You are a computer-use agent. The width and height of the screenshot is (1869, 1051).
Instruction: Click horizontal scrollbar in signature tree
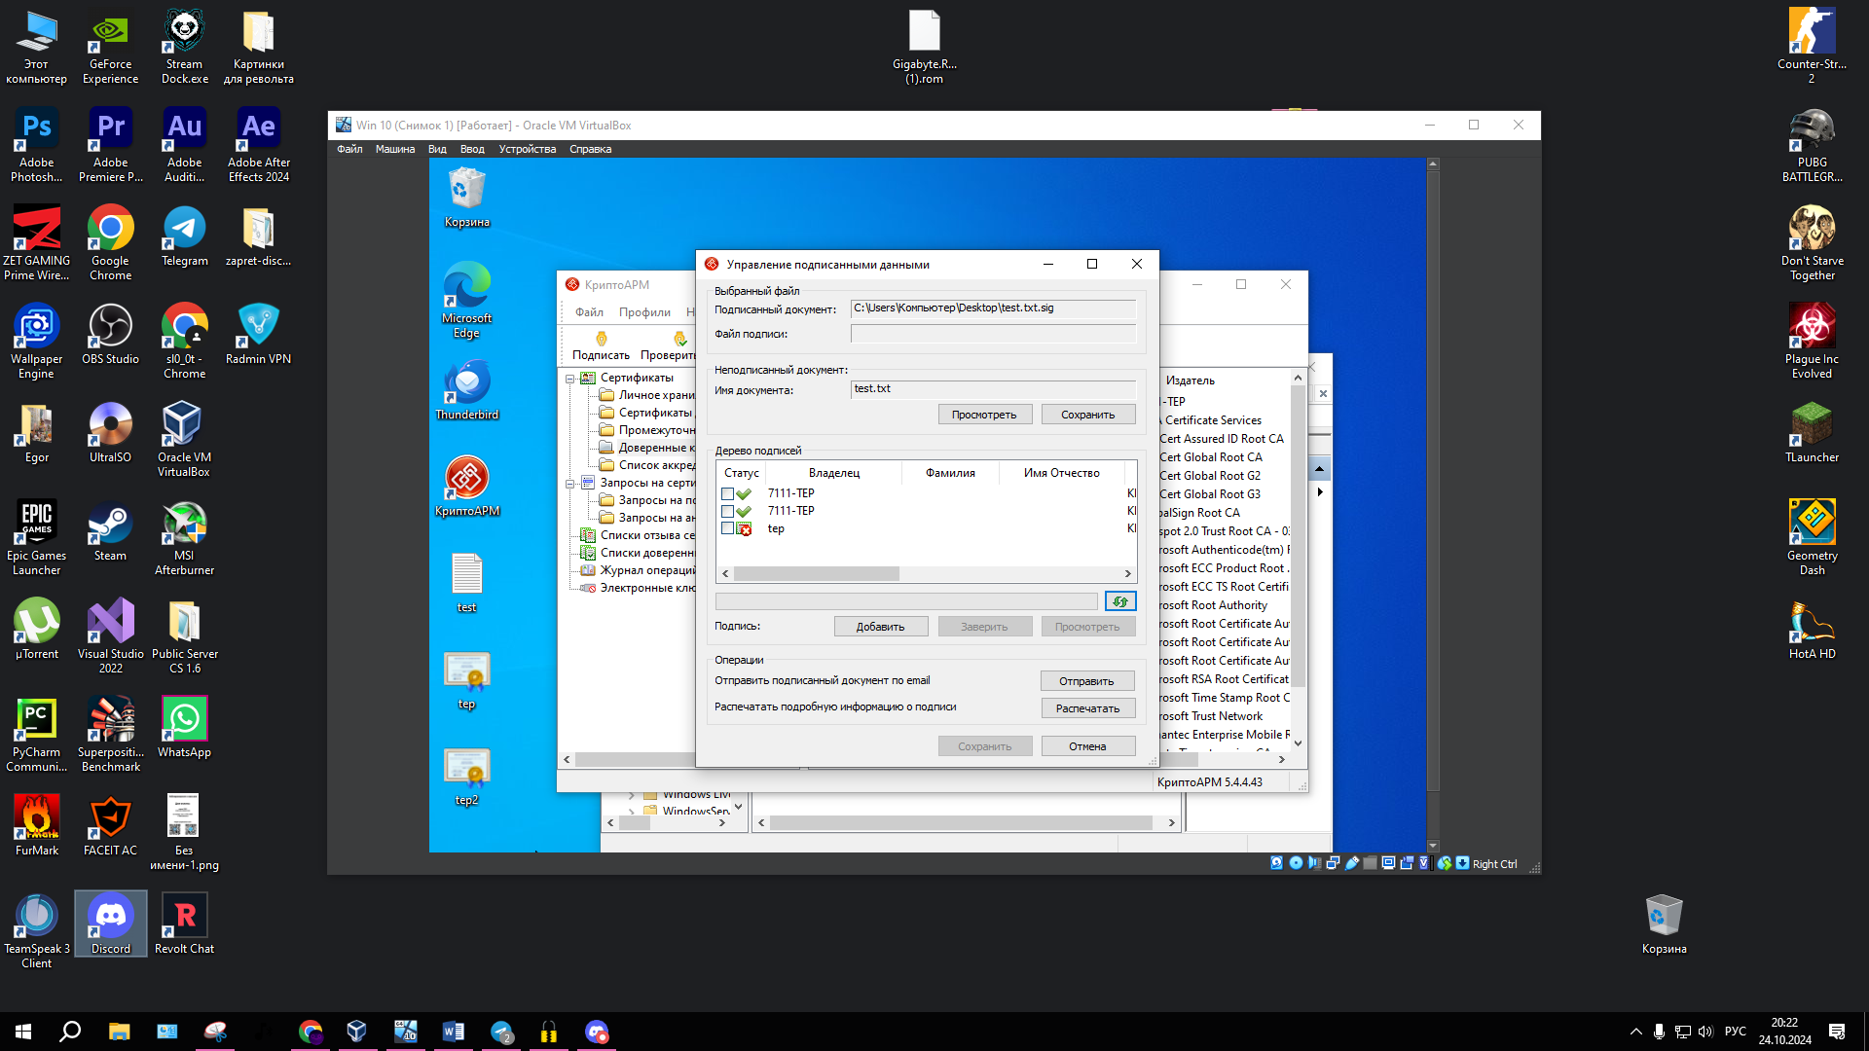click(x=816, y=574)
